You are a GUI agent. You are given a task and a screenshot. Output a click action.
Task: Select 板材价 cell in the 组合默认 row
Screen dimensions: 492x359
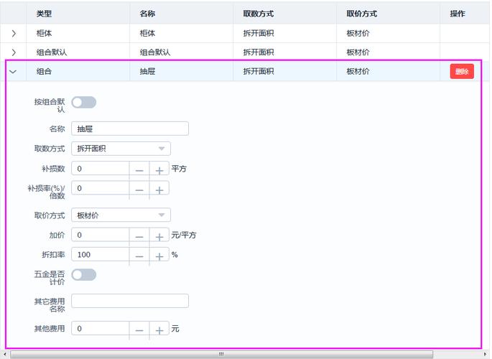click(388, 52)
